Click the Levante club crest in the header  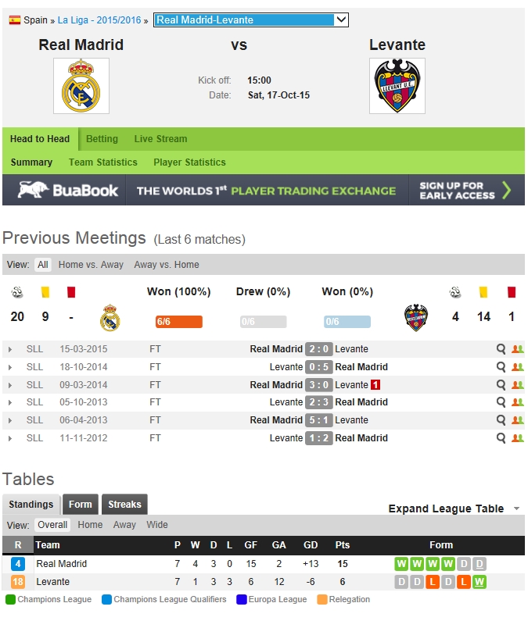(397, 86)
